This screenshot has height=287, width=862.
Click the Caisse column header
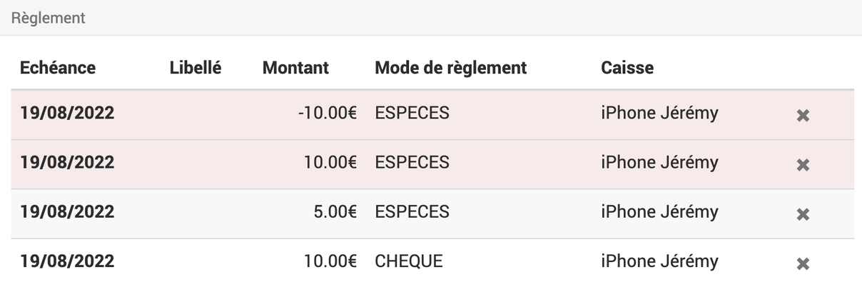(627, 68)
